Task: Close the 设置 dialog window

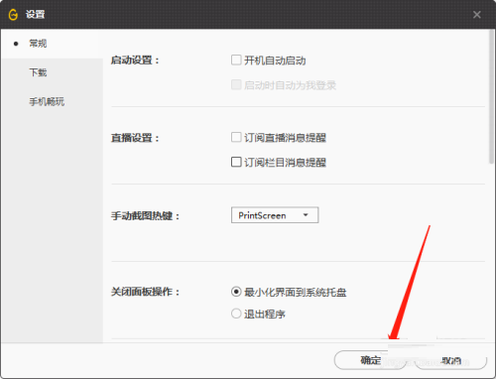Action: (x=476, y=15)
